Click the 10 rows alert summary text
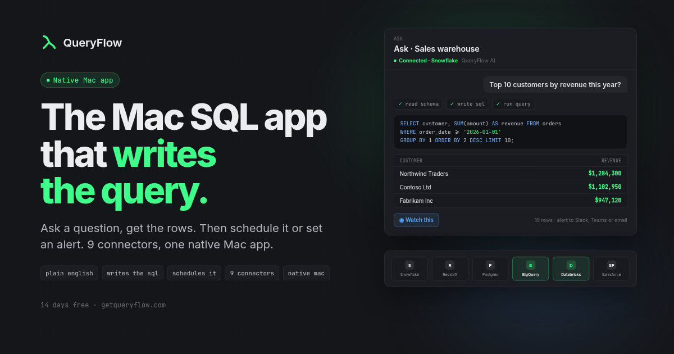 [x=581, y=220]
